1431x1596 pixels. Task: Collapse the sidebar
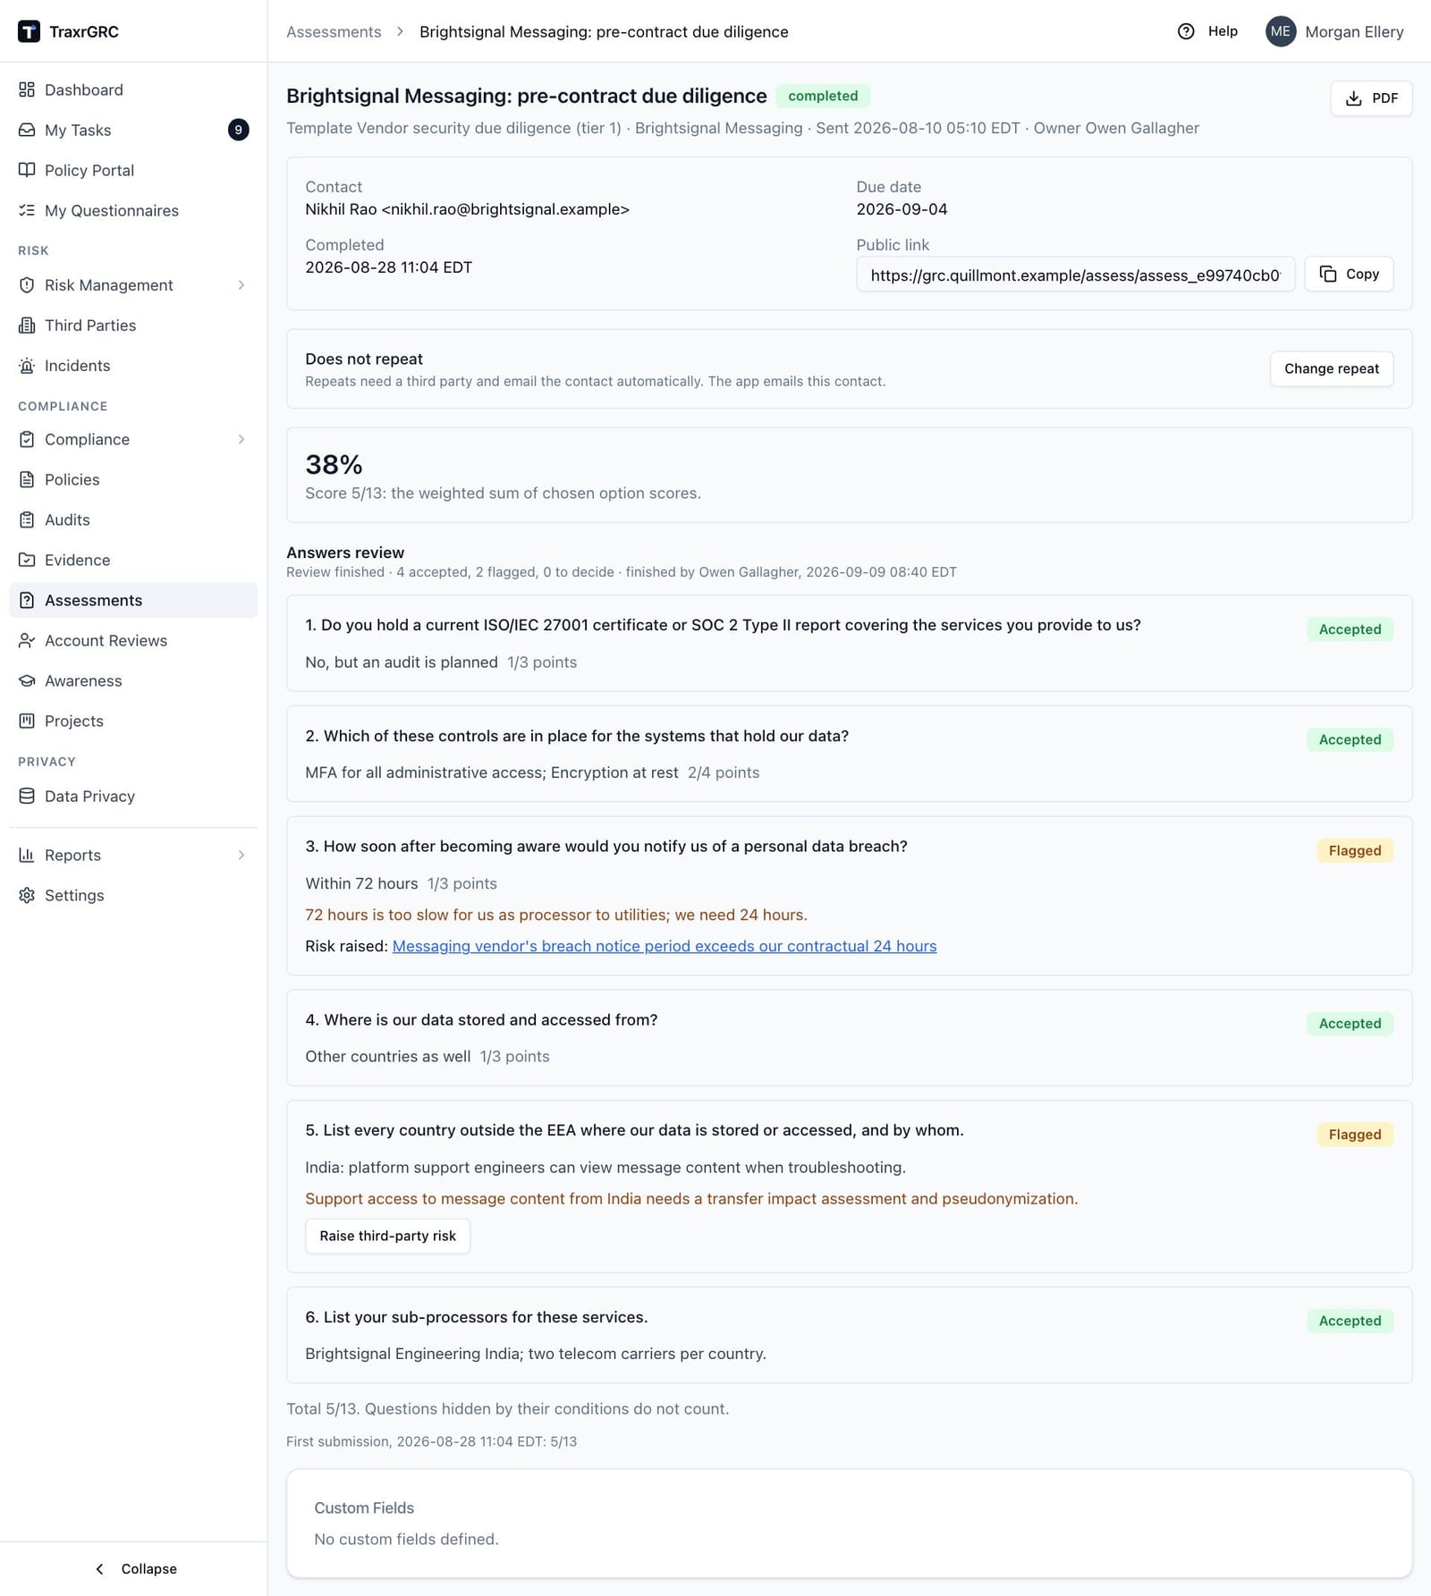pyautogui.click(x=134, y=1569)
